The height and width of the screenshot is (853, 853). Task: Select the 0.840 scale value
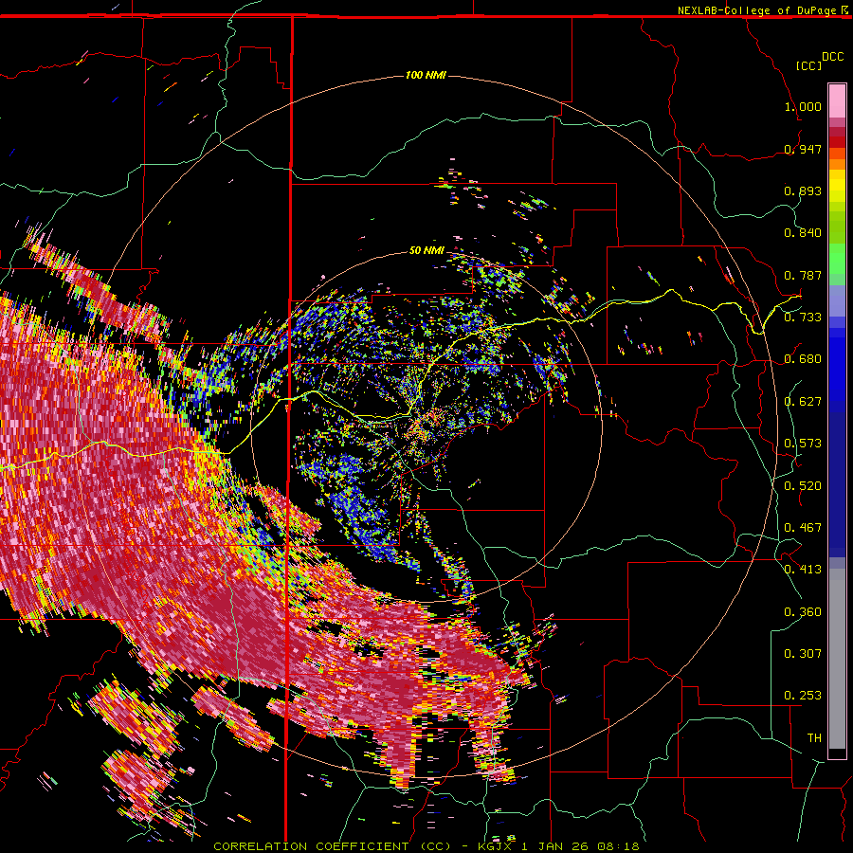(x=803, y=233)
